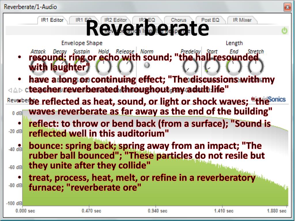Click the impulse response waveform display
Viewport: 295px width, 221px height.
(155, 157)
